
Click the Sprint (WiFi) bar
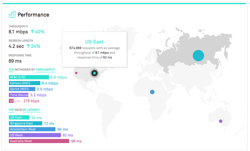(22, 89)
